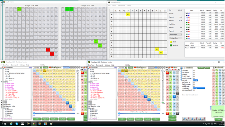This screenshot has height=127, width=225.
Task: Open Skype from the taskbar
Action: click(17, 124)
